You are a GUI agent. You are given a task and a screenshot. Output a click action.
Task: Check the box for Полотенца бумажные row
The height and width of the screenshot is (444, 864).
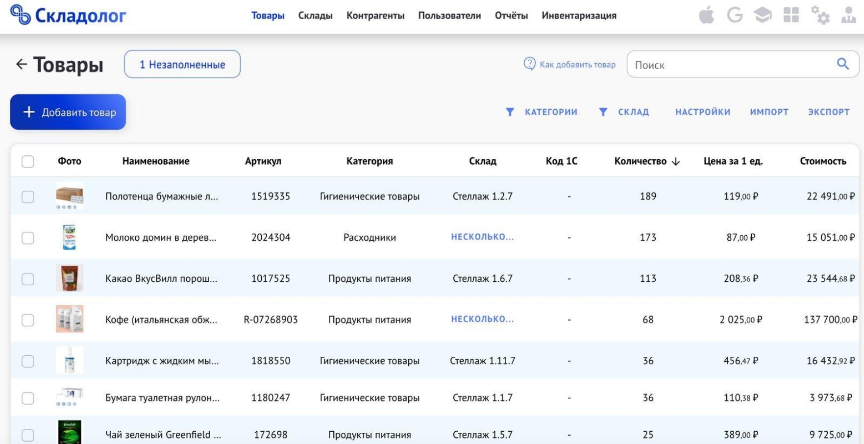click(28, 197)
